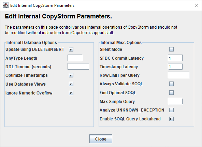Enable Silent Mode checkbox
This screenshot has height=147, width=202.
[171, 49]
